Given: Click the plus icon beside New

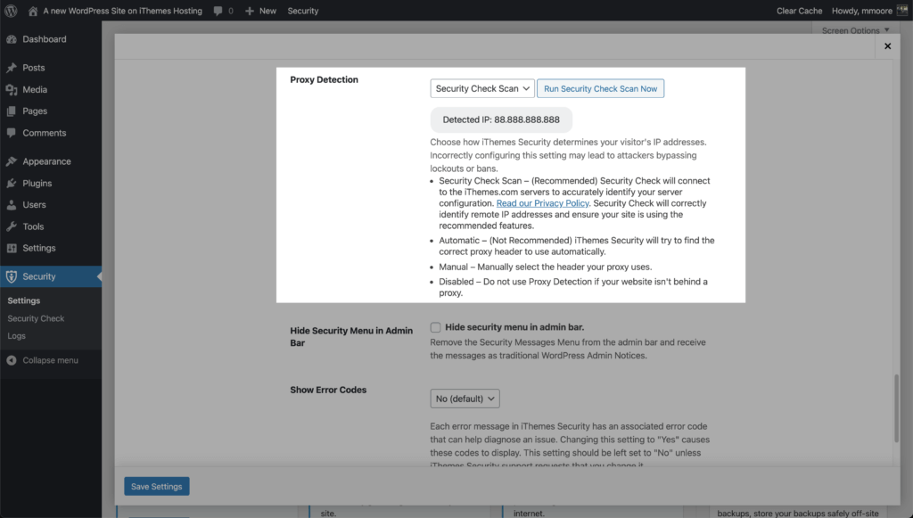Looking at the screenshot, I should (x=250, y=11).
